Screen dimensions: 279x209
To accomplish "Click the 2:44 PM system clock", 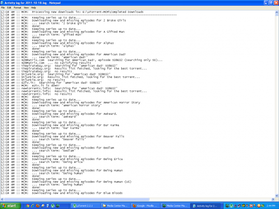I will tap(271, 206).
